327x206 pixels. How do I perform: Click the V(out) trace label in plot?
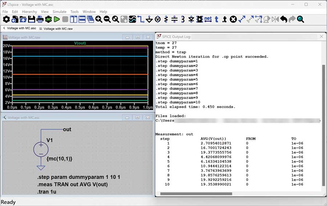tap(80, 43)
